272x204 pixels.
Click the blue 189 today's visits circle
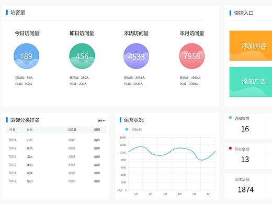(27, 56)
